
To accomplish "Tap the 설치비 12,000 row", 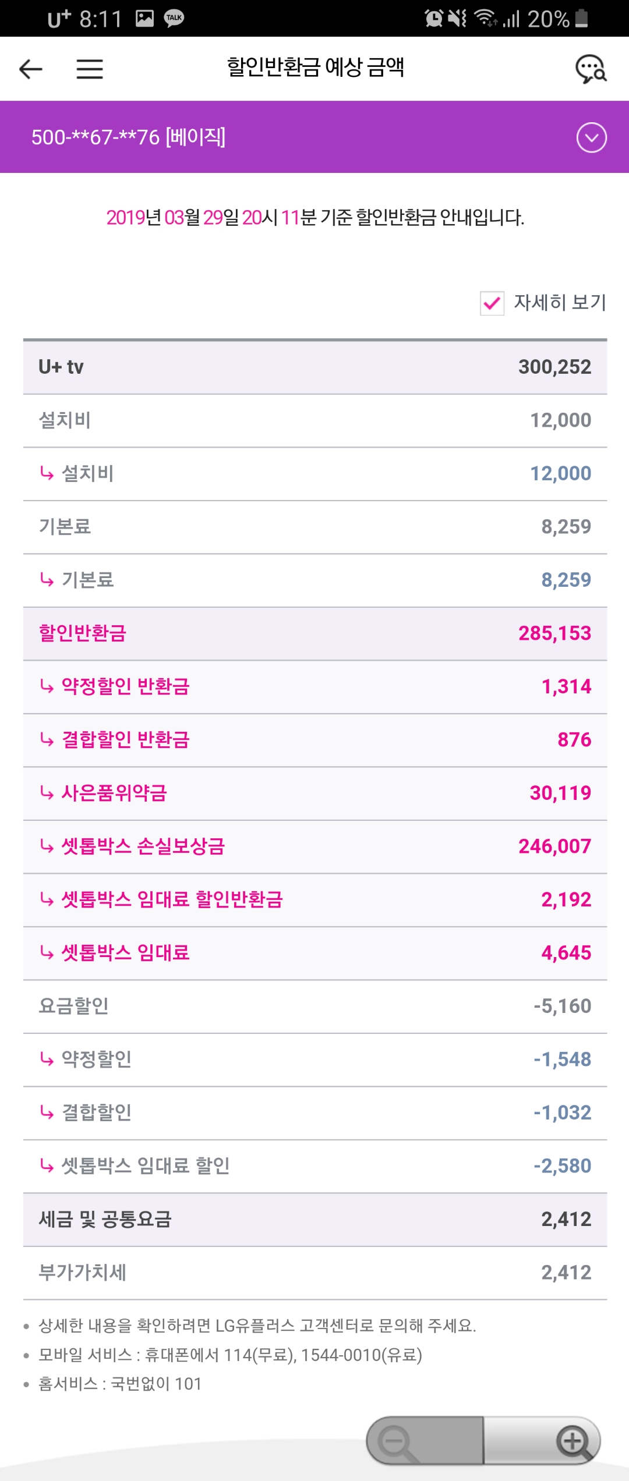I will [314, 420].
